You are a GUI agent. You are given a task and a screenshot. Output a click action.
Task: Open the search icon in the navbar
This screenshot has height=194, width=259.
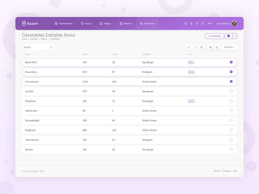tap(186, 23)
